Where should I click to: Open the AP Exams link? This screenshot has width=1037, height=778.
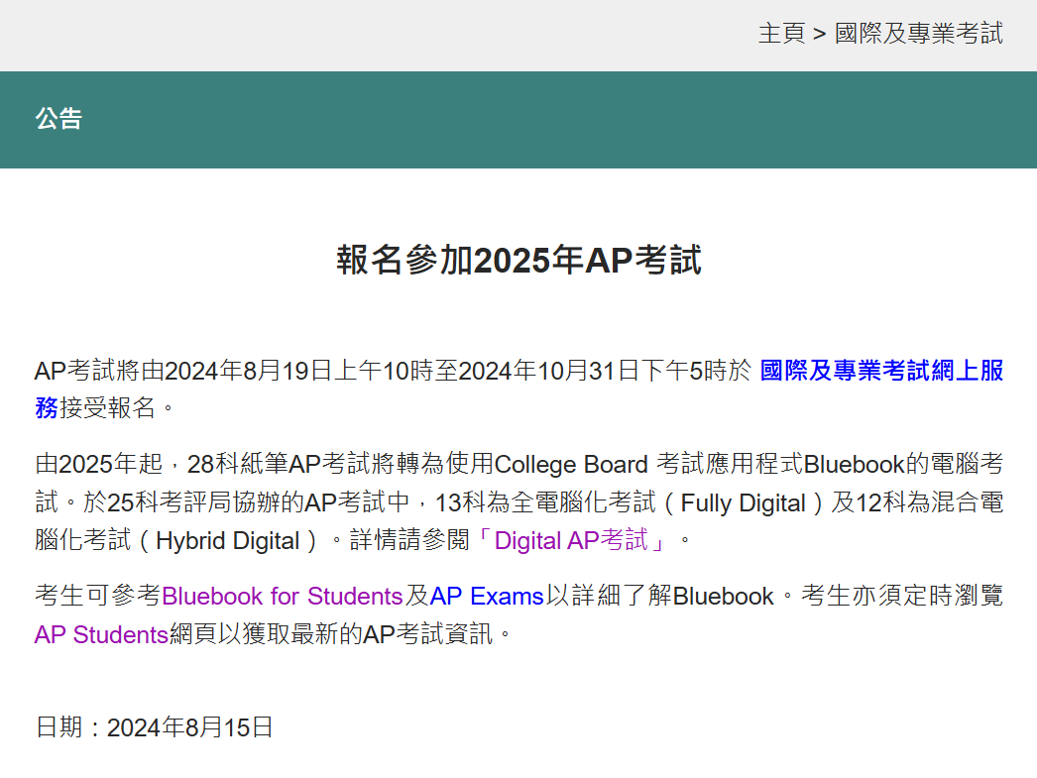(487, 597)
